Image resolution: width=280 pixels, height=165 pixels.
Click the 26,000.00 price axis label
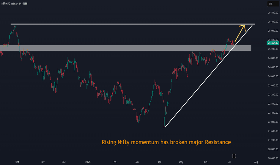click(273, 31)
